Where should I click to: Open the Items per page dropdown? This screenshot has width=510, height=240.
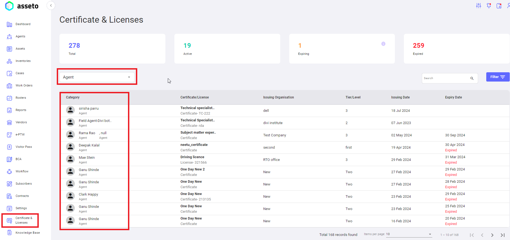[409, 234]
